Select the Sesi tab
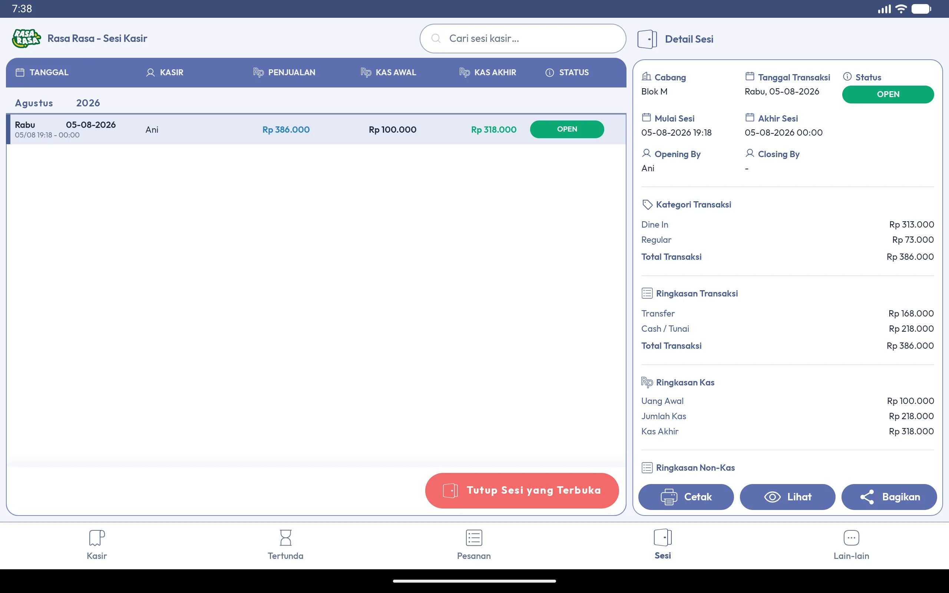This screenshot has height=593, width=949. pos(663,545)
